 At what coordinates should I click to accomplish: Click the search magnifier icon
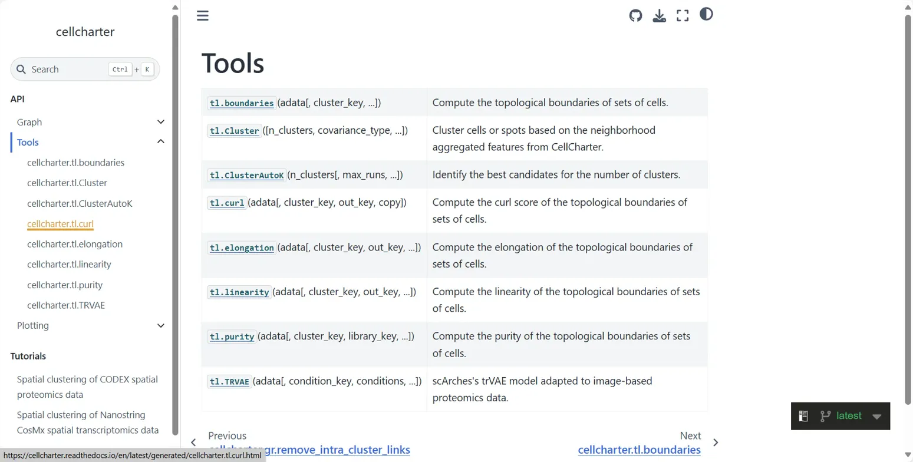pyautogui.click(x=21, y=70)
